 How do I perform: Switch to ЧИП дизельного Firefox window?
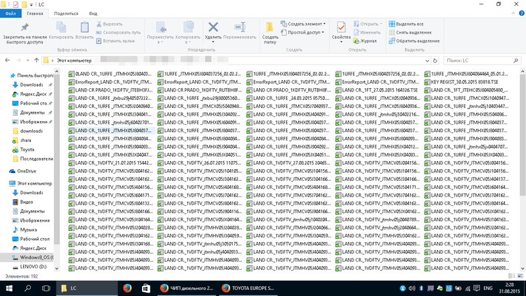pyautogui.click(x=187, y=288)
